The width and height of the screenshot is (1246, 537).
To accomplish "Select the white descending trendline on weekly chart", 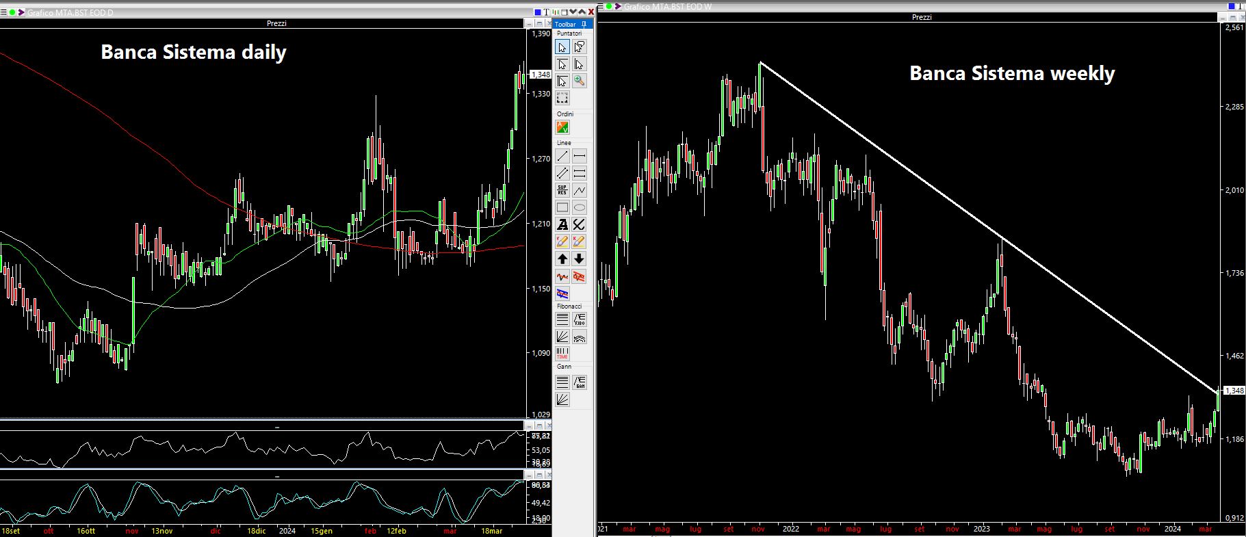I will pos(989,228).
